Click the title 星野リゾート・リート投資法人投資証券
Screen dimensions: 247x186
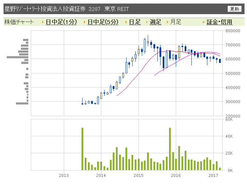pos(45,9)
